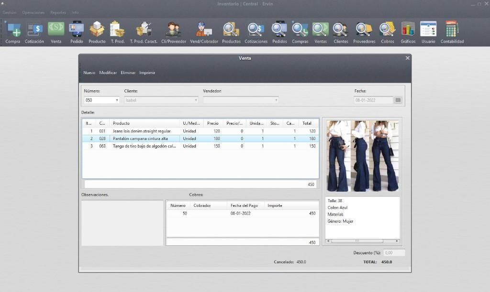Click Imprimir in the Venta window
The image size is (490, 292).
point(147,73)
